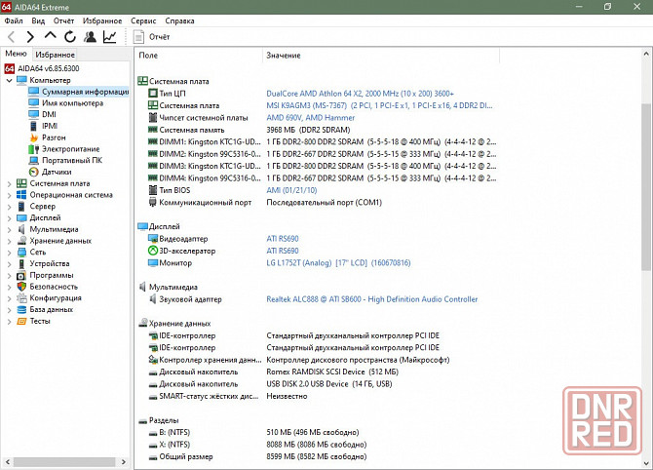Image resolution: width=653 pixels, height=470 pixels.
Task: Click the Отчёт report toolbar button
Action: 152,37
